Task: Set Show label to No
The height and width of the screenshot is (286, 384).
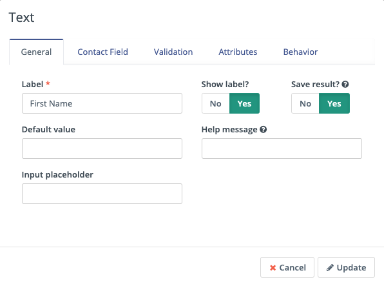Action: click(215, 103)
